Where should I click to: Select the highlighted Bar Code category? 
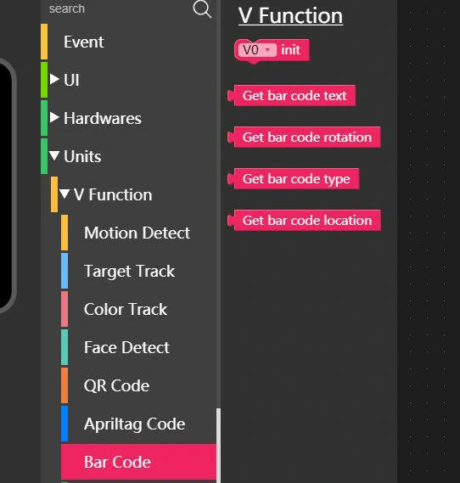click(139, 462)
